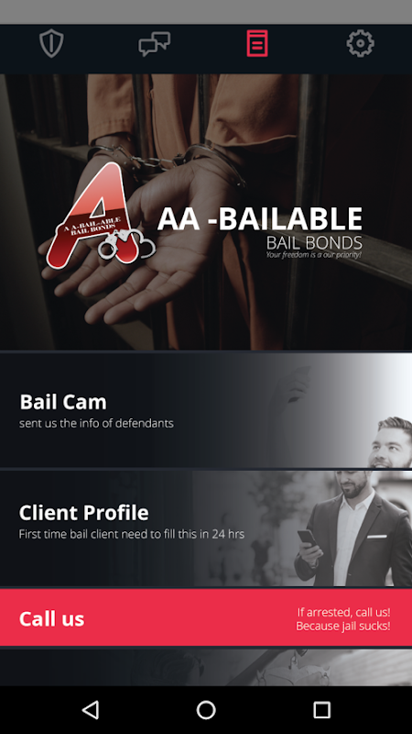Click the handcuffed hands banner image
This screenshot has width=412, height=734.
206,212
